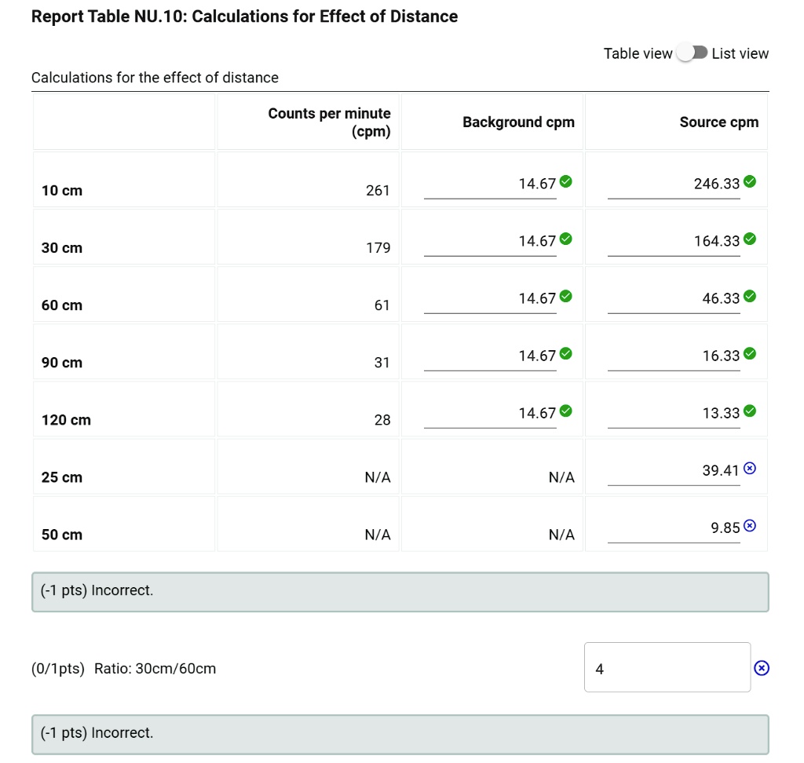The width and height of the screenshot is (804, 763).
Task: Click the N/A cpm cell in the 25 cm row
Action: (x=378, y=477)
